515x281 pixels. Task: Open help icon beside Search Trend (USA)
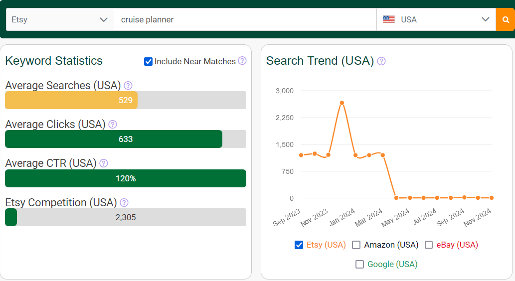tap(381, 61)
